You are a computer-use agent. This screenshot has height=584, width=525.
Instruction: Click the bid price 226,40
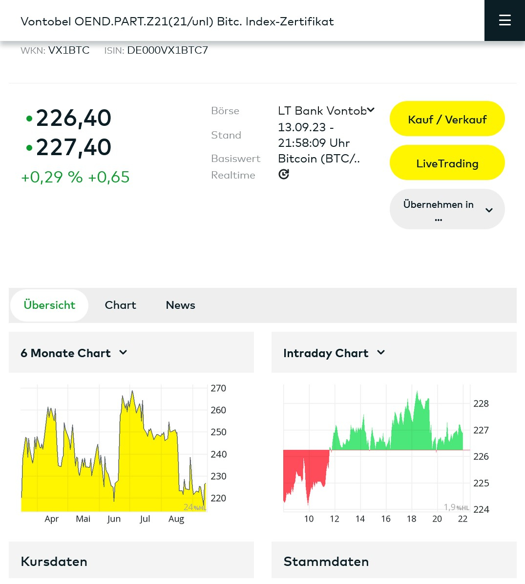(73, 118)
